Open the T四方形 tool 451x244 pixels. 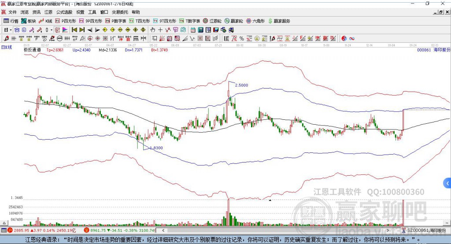point(140,21)
